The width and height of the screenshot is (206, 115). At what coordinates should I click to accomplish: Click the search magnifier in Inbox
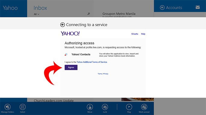coord(89,14)
